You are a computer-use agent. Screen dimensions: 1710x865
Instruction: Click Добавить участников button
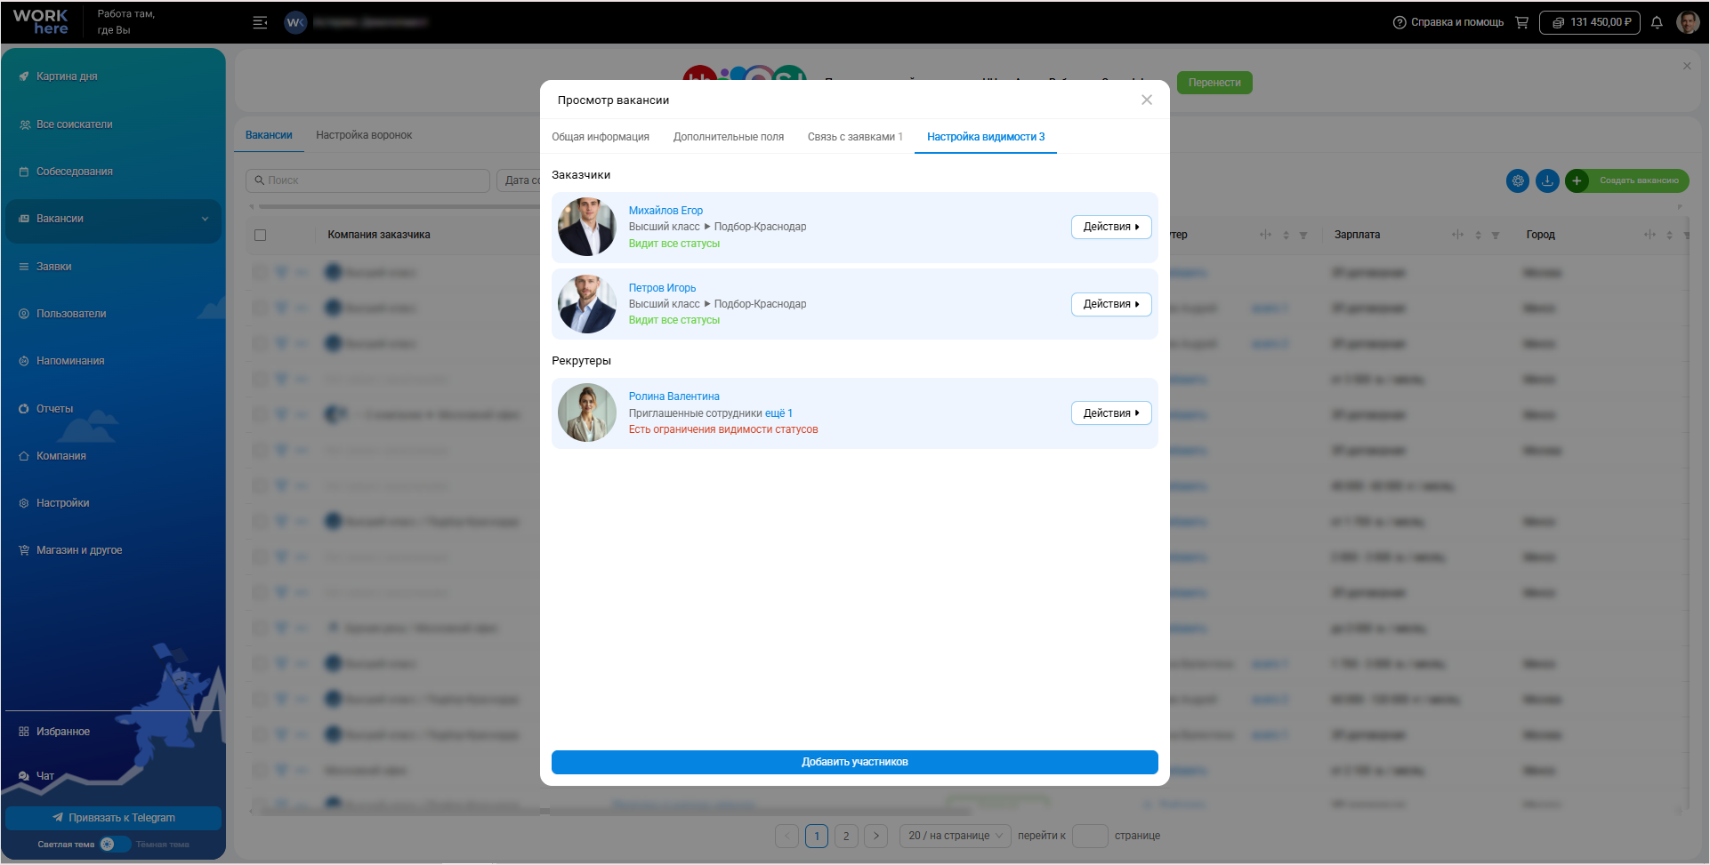pyautogui.click(x=855, y=762)
